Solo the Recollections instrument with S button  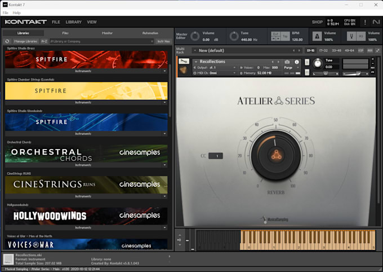pyautogui.click(x=307, y=63)
